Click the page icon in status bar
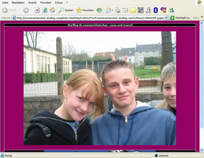This screenshot has height=158, width=204. (x=2, y=156)
